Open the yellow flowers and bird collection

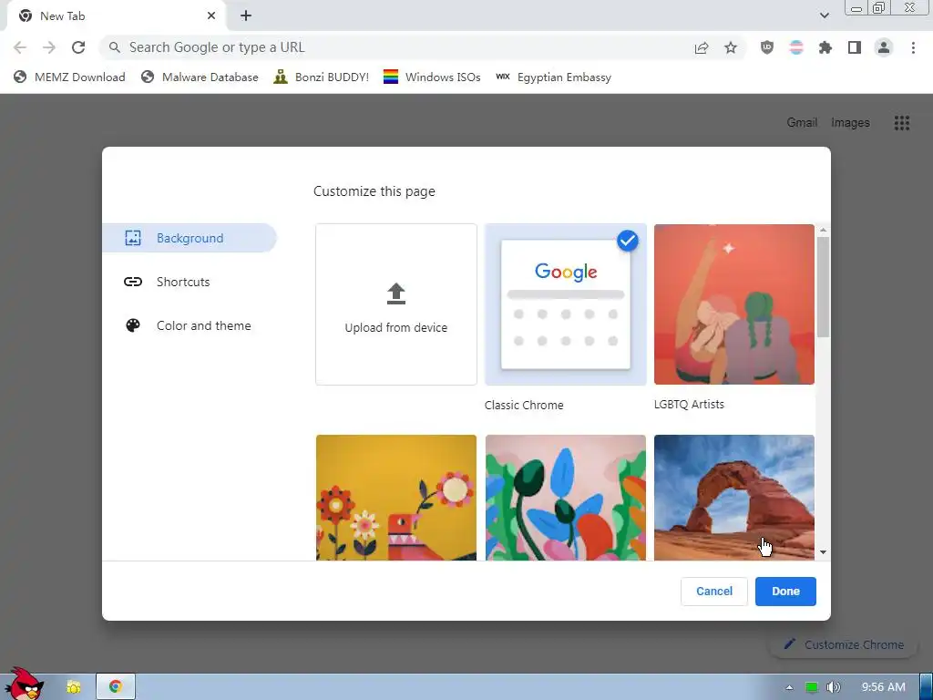click(x=396, y=498)
